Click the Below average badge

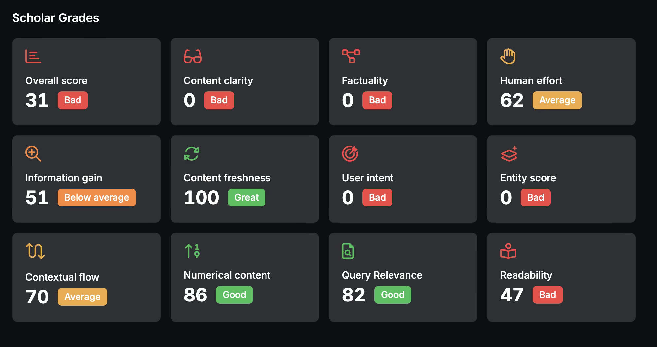point(97,198)
